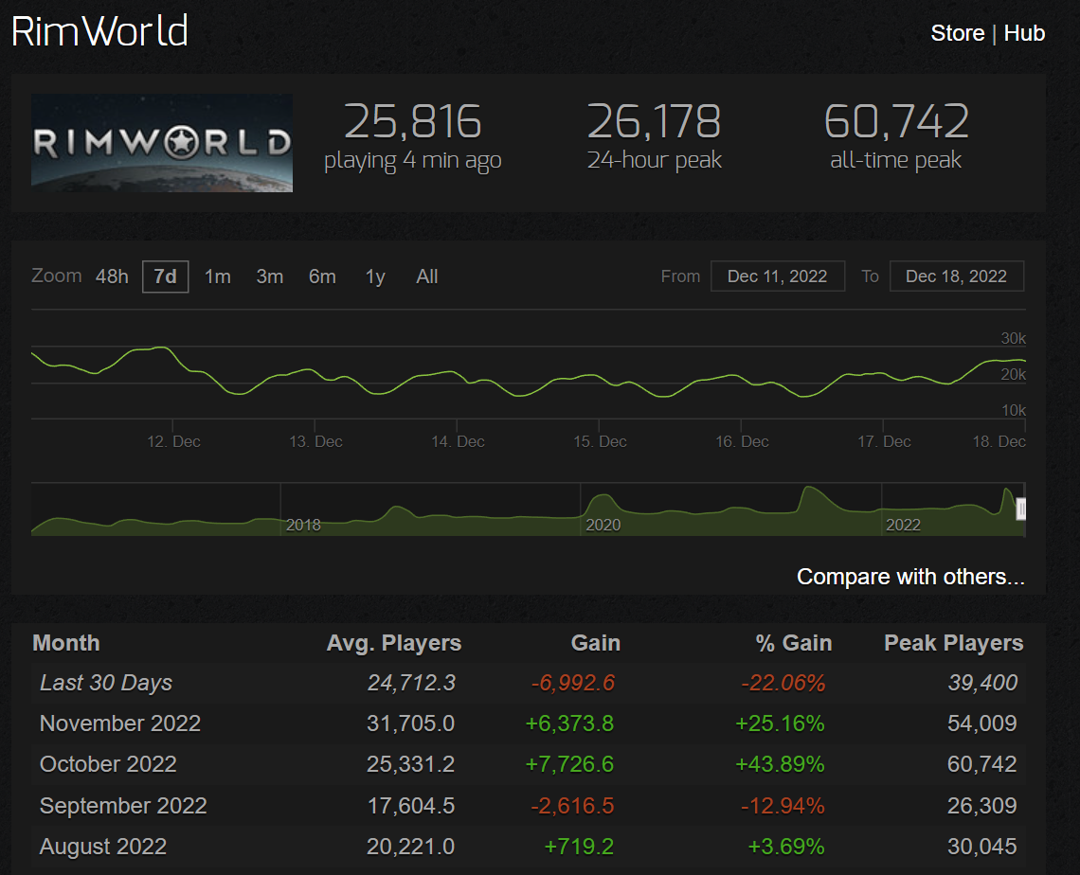1080x875 pixels.
Task: Set chart zoom to 3m
Action: tap(270, 277)
